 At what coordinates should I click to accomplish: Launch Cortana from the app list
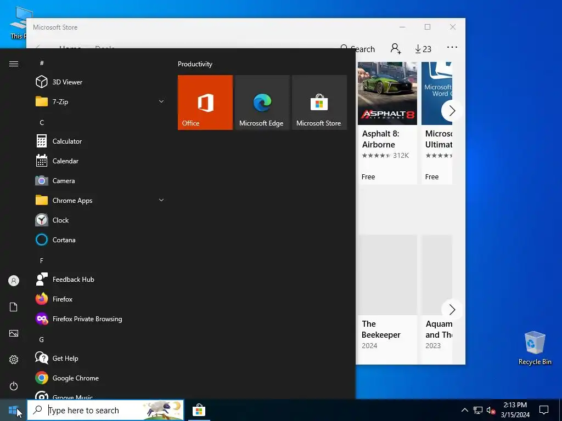click(x=100, y=240)
